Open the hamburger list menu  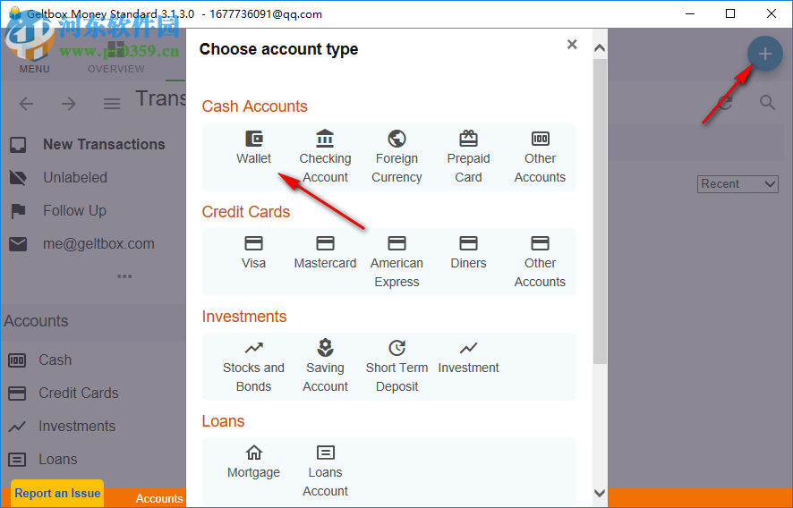point(112,104)
